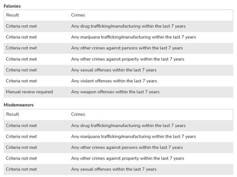Select the felony violent offenses row
Screen dimensions: 237x177
pyautogui.click(x=118, y=81)
